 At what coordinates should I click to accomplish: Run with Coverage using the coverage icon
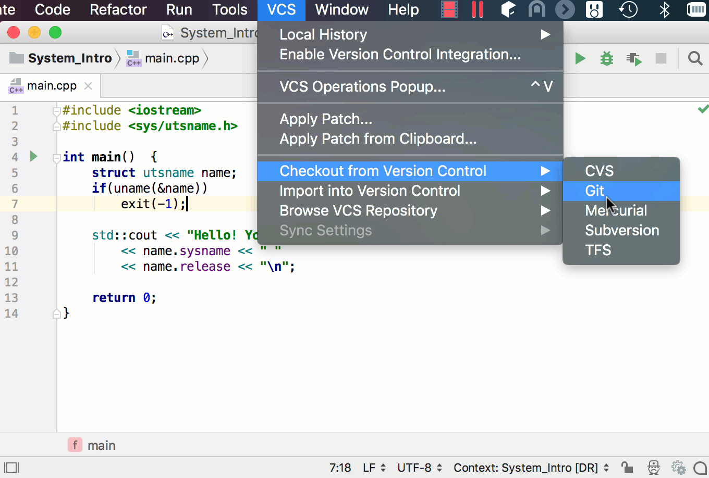pyautogui.click(x=633, y=58)
